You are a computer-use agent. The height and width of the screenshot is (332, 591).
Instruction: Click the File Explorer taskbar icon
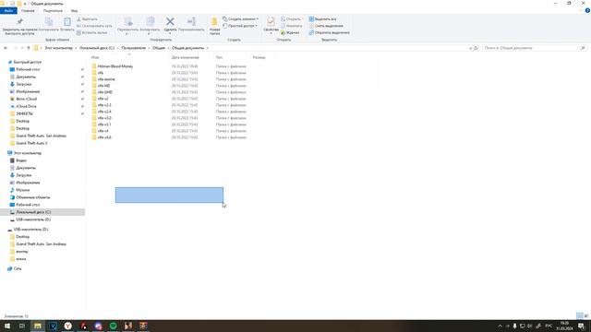click(38, 326)
